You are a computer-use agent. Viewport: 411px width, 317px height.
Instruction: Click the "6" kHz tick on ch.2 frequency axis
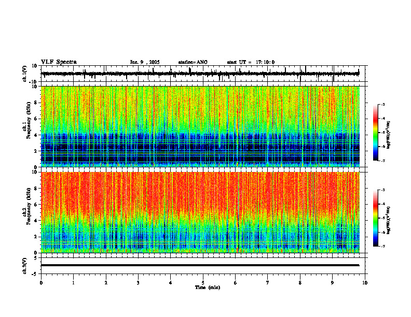pos(36,205)
